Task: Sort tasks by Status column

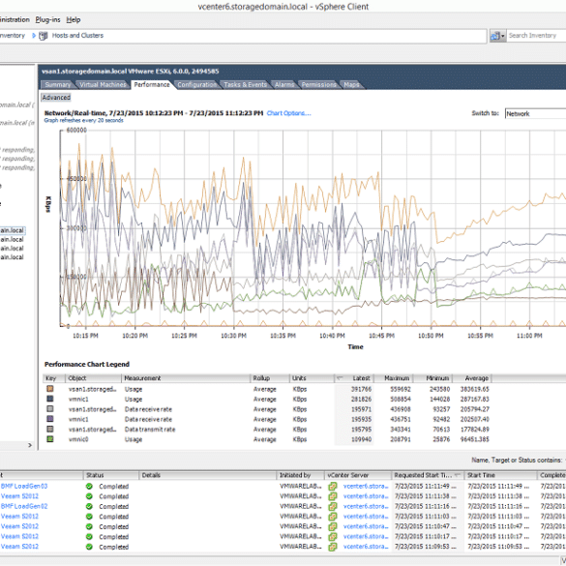Action: pos(111,475)
